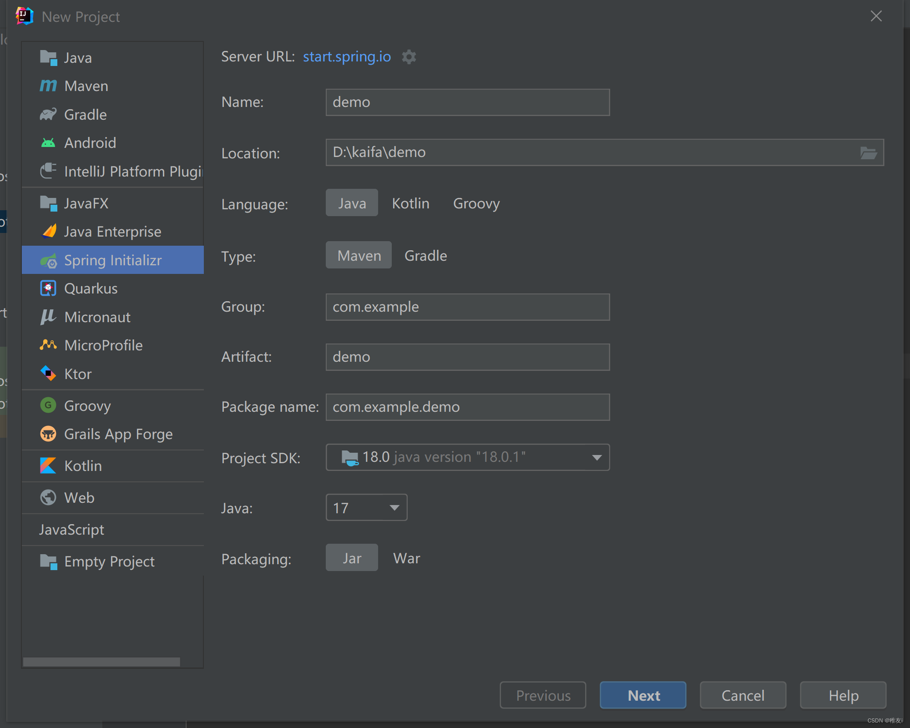Select Kotlin as the language

point(410,203)
